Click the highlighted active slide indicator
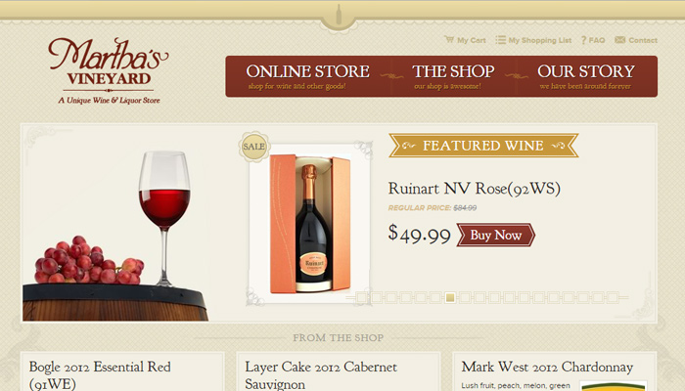The height and width of the screenshot is (391, 685). coord(449,297)
